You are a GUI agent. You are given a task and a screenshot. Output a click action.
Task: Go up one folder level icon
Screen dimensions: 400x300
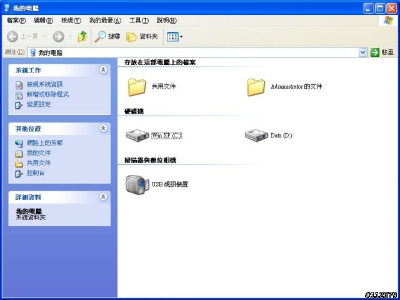click(82, 37)
